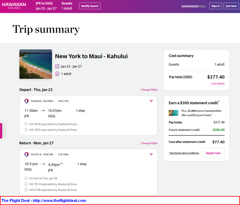Open the side feedback tab
240x205 pixels.
click(1, 131)
